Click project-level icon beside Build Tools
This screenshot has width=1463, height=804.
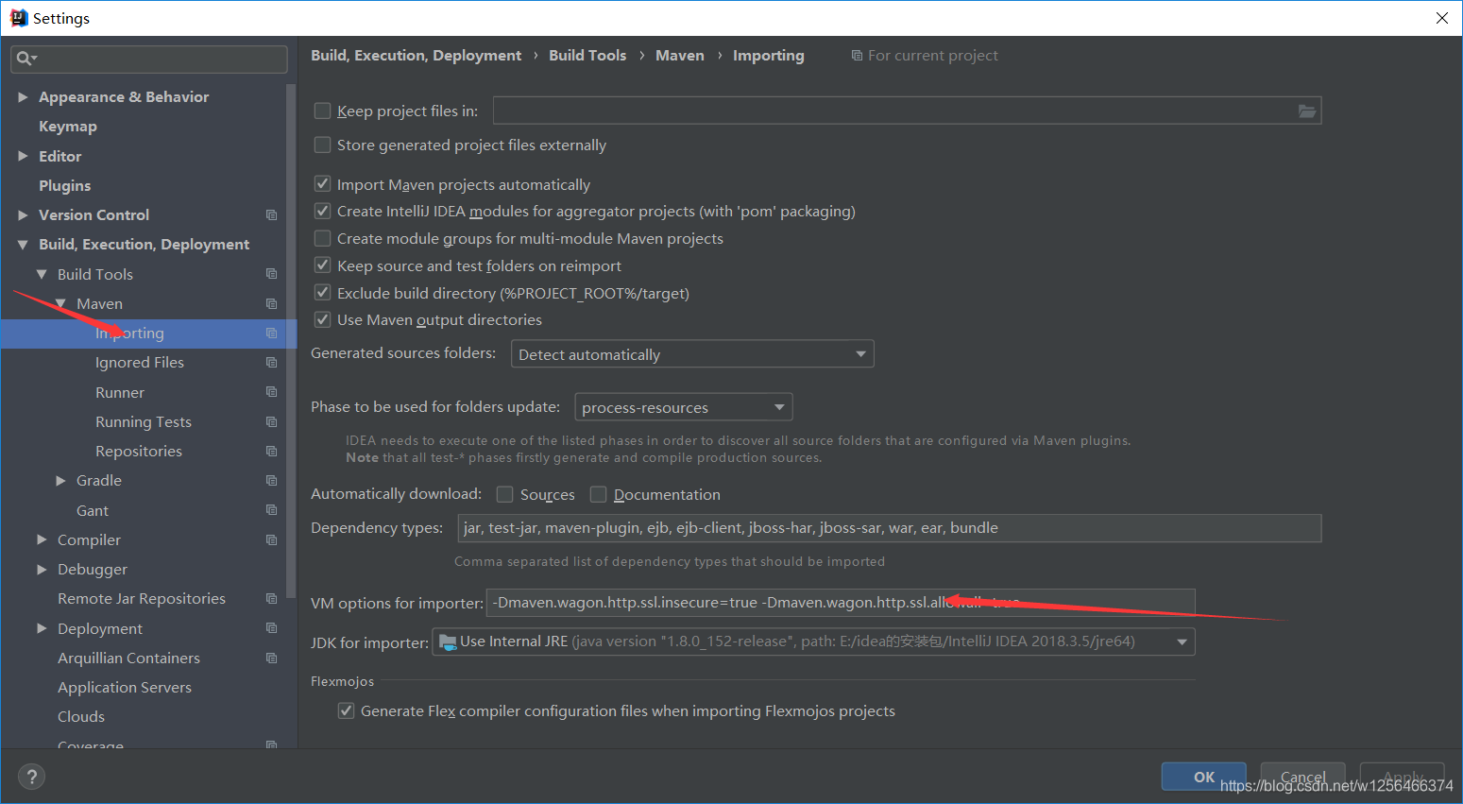click(x=271, y=274)
